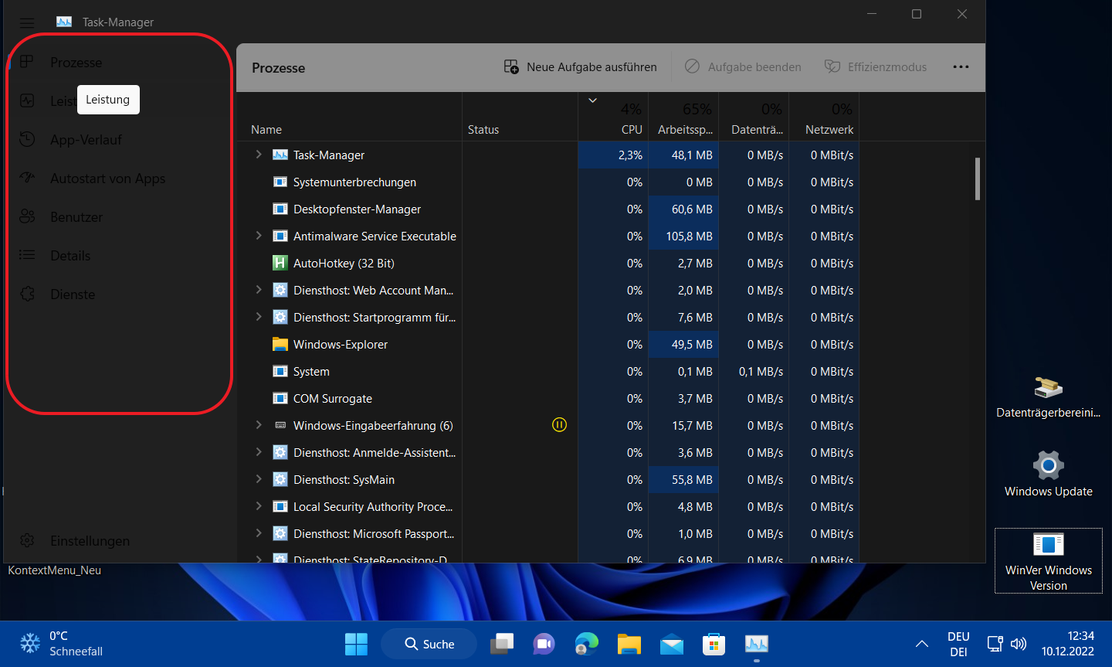This screenshot has height=667, width=1112.
Task: Open Einstellungen in the sidebar
Action: (x=120, y=540)
